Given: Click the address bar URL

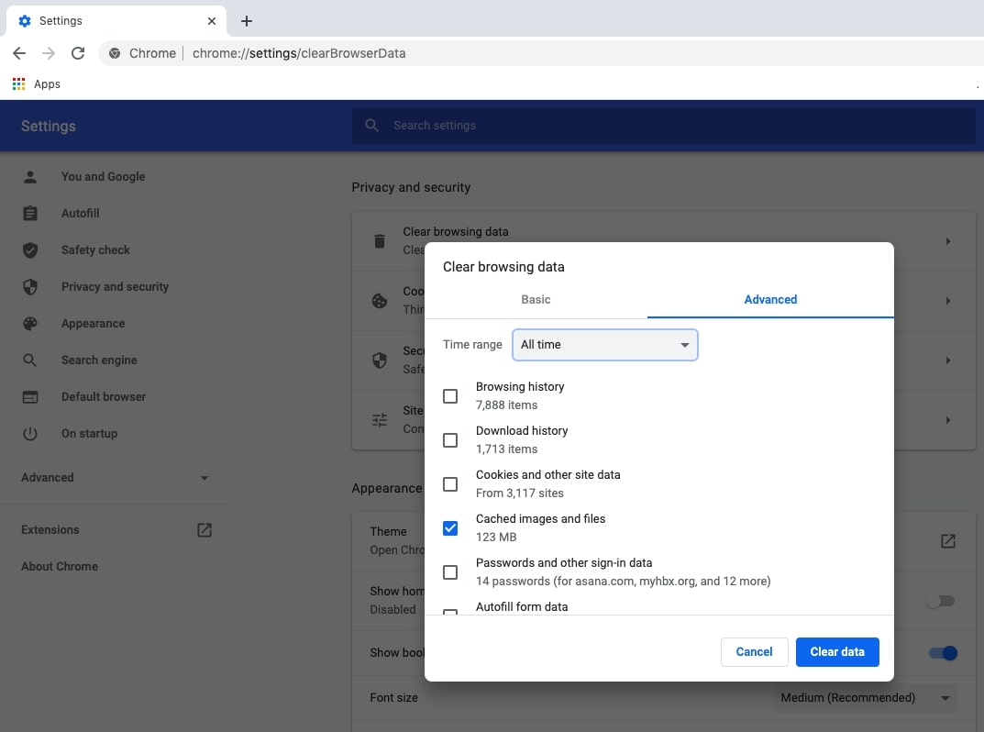Looking at the screenshot, I should [299, 53].
